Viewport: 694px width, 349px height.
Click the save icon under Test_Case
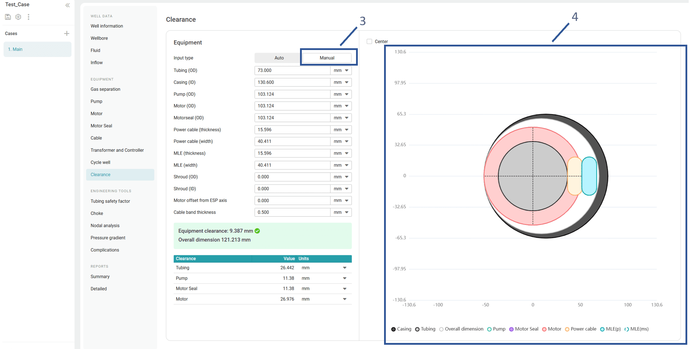pyautogui.click(x=8, y=17)
